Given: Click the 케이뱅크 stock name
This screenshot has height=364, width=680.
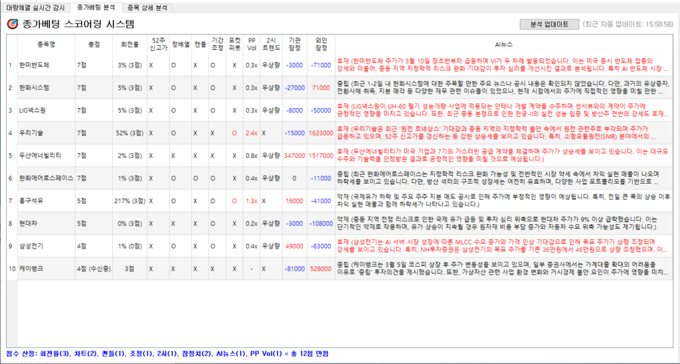Looking at the screenshot, I should point(30,269).
